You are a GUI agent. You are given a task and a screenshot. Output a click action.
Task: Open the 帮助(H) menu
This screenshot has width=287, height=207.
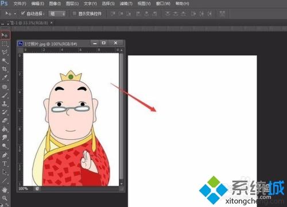(183, 3)
